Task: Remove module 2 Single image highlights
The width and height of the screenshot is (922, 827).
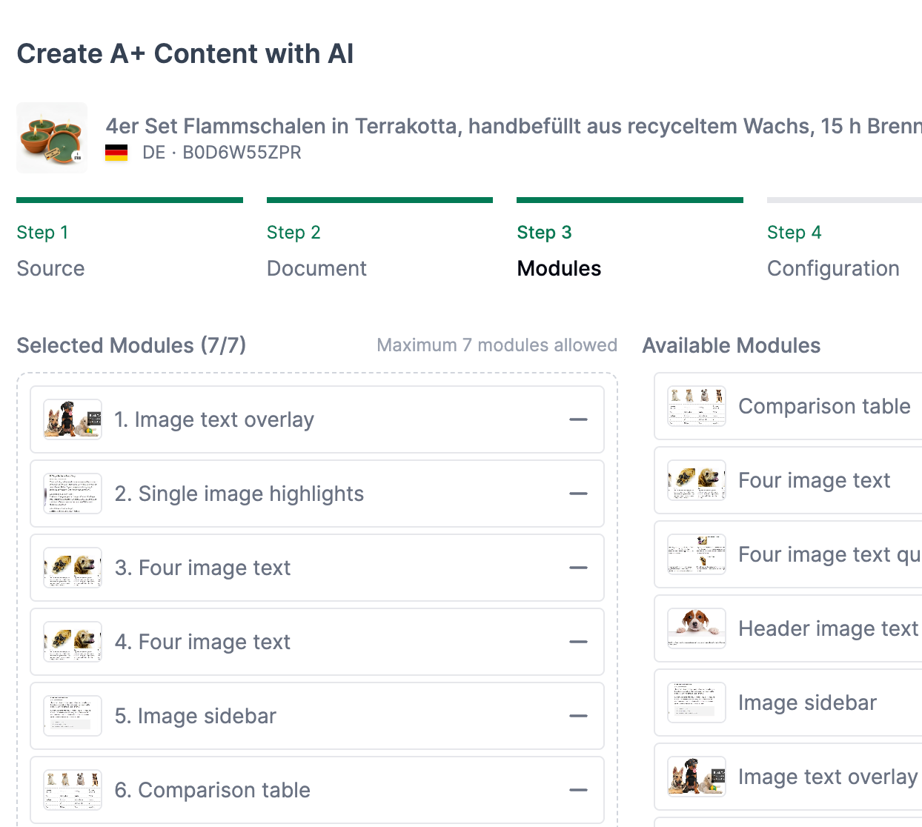Action: pos(578,494)
